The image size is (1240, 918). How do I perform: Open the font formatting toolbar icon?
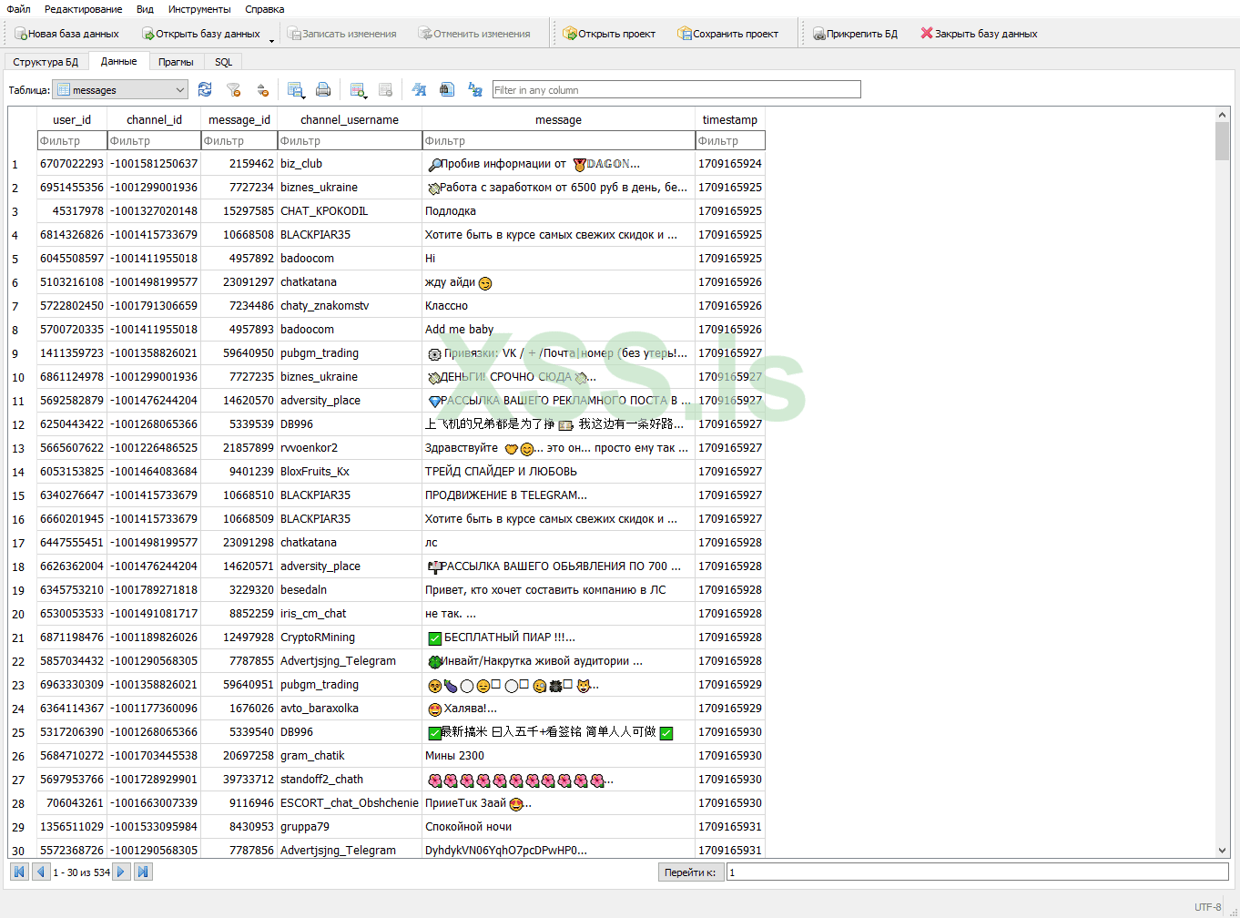[x=419, y=89]
